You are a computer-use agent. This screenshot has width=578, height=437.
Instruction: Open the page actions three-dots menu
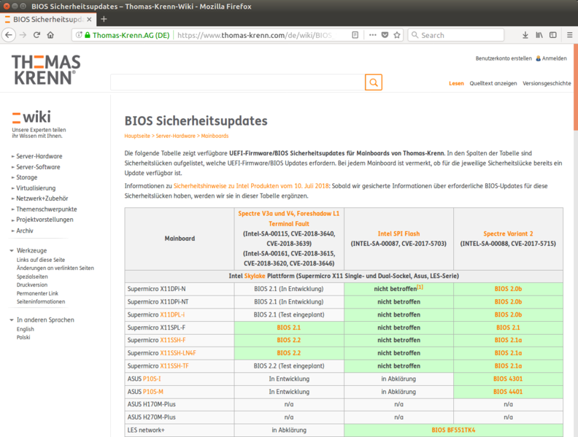373,35
